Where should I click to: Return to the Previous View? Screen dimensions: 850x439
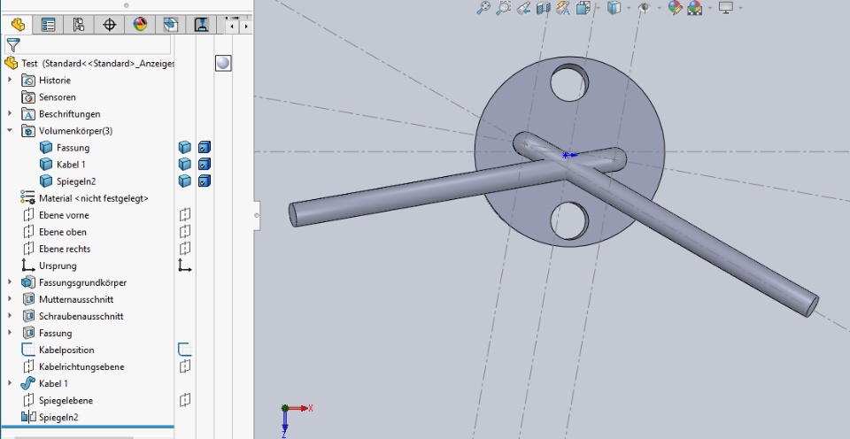(523, 8)
